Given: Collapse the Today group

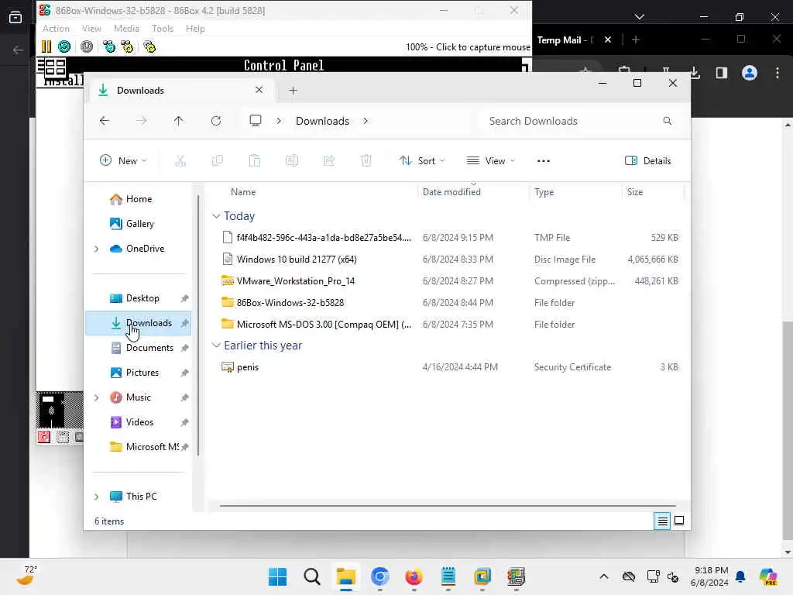Looking at the screenshot, I should point(216,216).
